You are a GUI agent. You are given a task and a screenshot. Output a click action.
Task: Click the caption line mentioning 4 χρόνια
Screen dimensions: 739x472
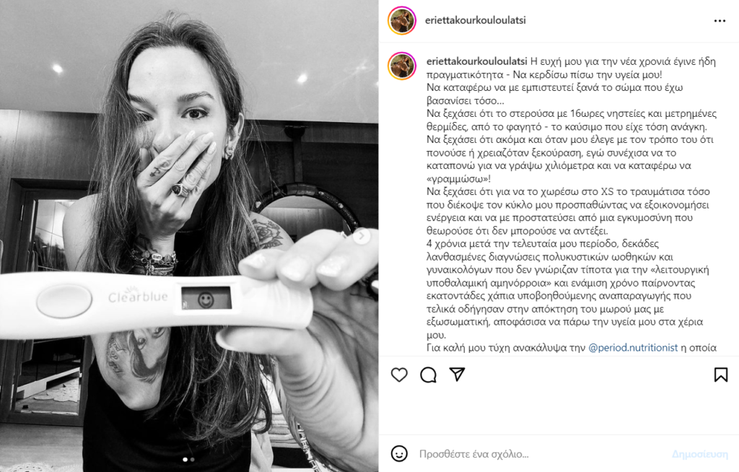[x=543, y=244]
